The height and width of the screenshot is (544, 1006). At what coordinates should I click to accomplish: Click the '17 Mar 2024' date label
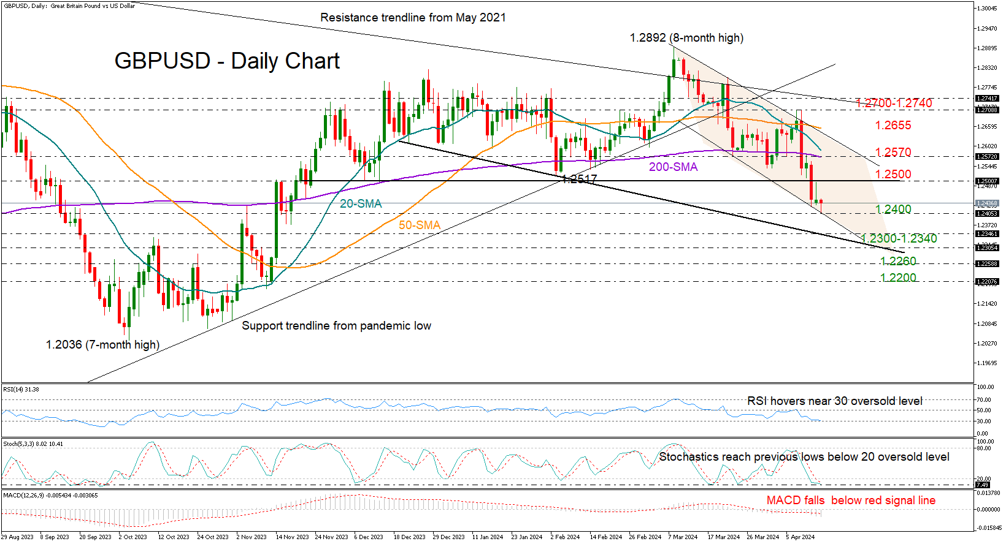[724, 537]
